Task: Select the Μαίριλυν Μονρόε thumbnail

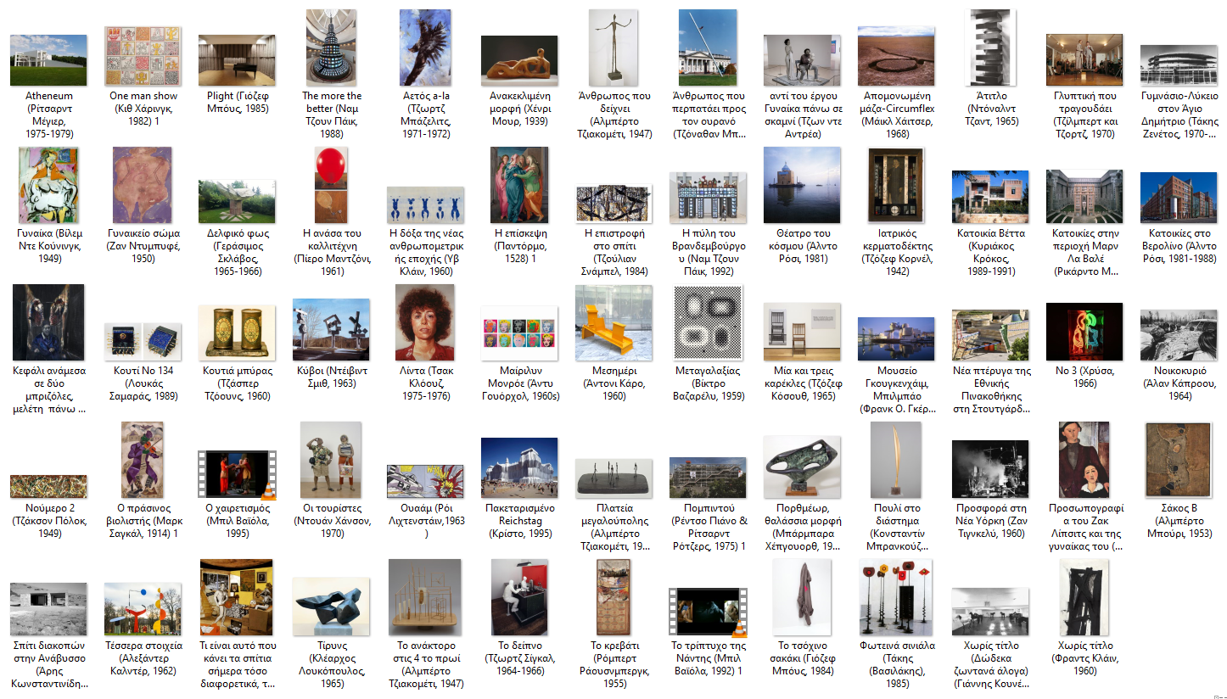Action: point(519,333)
